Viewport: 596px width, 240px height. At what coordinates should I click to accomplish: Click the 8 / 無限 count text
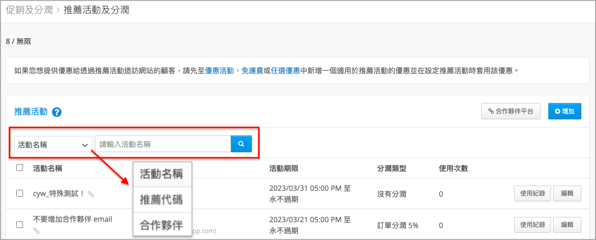(x=19, y=42)
